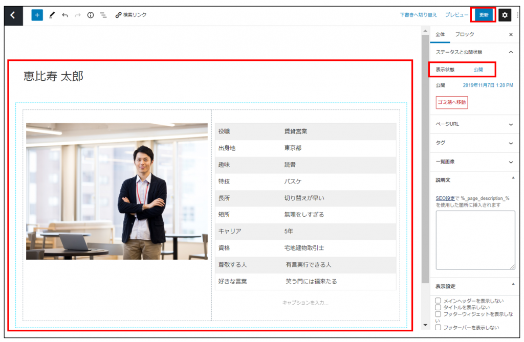This screenshot has height=342, width=524.
Task: Toggle settings sidebar with gear icon
Action: 505,15
